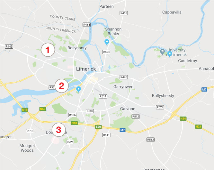Image resolution: width=214 pixels, height=170 pixels.
Task: Click the blue pin near Shannon Banks
Action: 107,42
